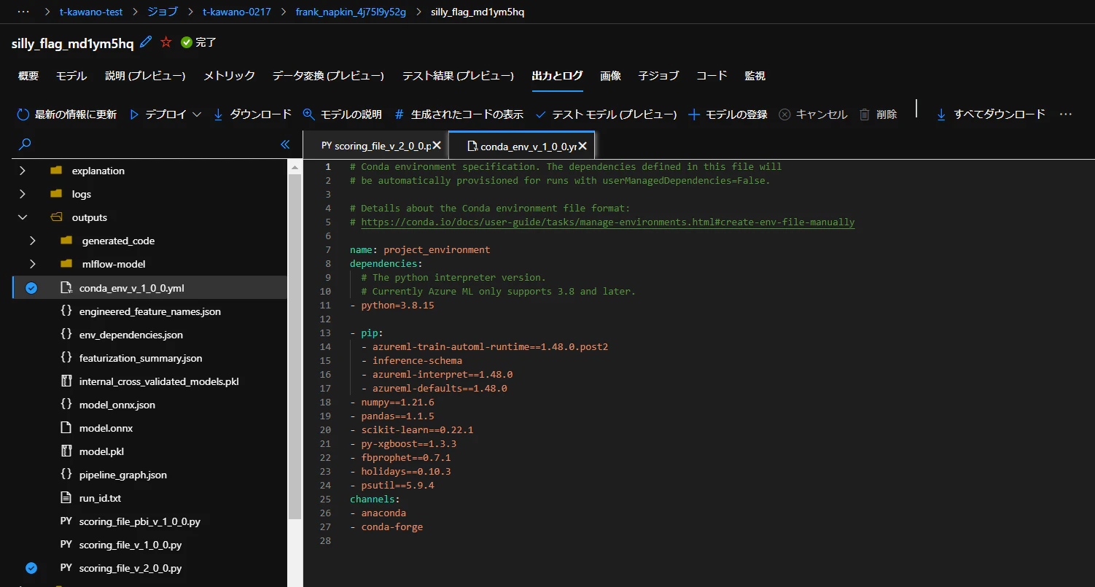Open the 監視 tab
Image resolution: width=1095 pixels, height=587 pixels.
click(755, 76)
